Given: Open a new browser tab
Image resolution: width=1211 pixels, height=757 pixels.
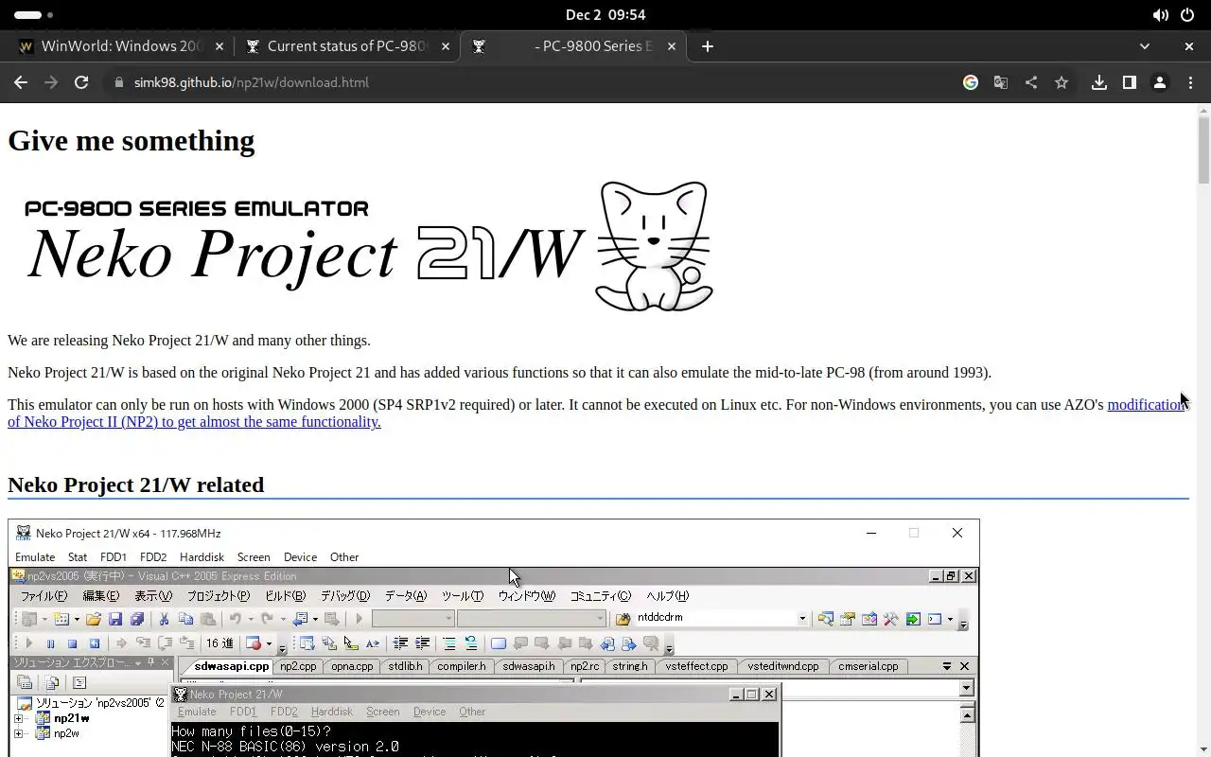Looking at the screenshot, I should [x=708, y=46].
